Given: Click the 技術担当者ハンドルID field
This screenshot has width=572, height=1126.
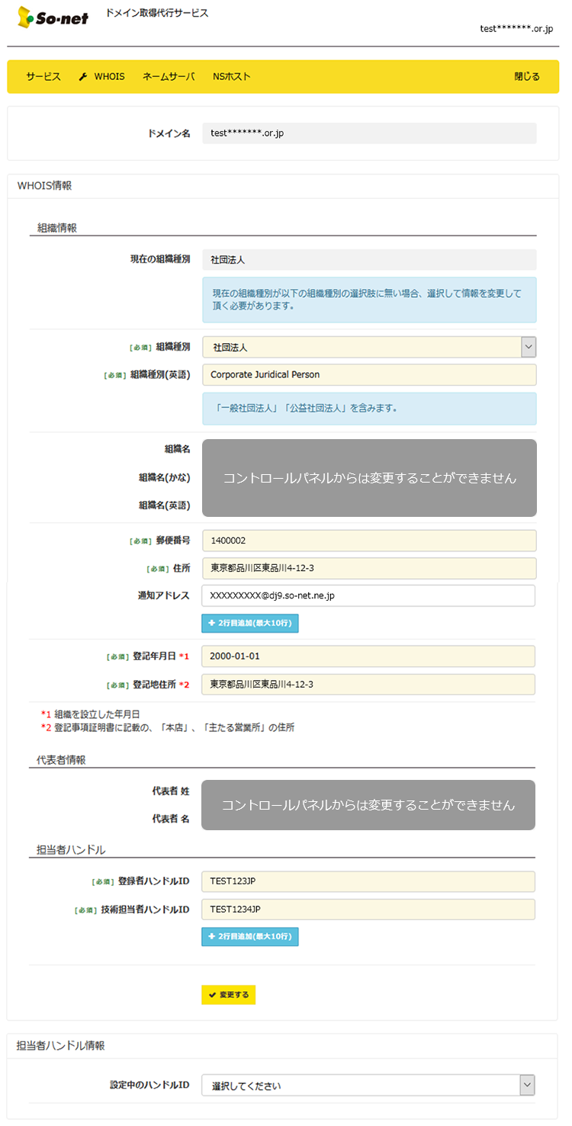Looking at the screenshot, I should [368, 909].
